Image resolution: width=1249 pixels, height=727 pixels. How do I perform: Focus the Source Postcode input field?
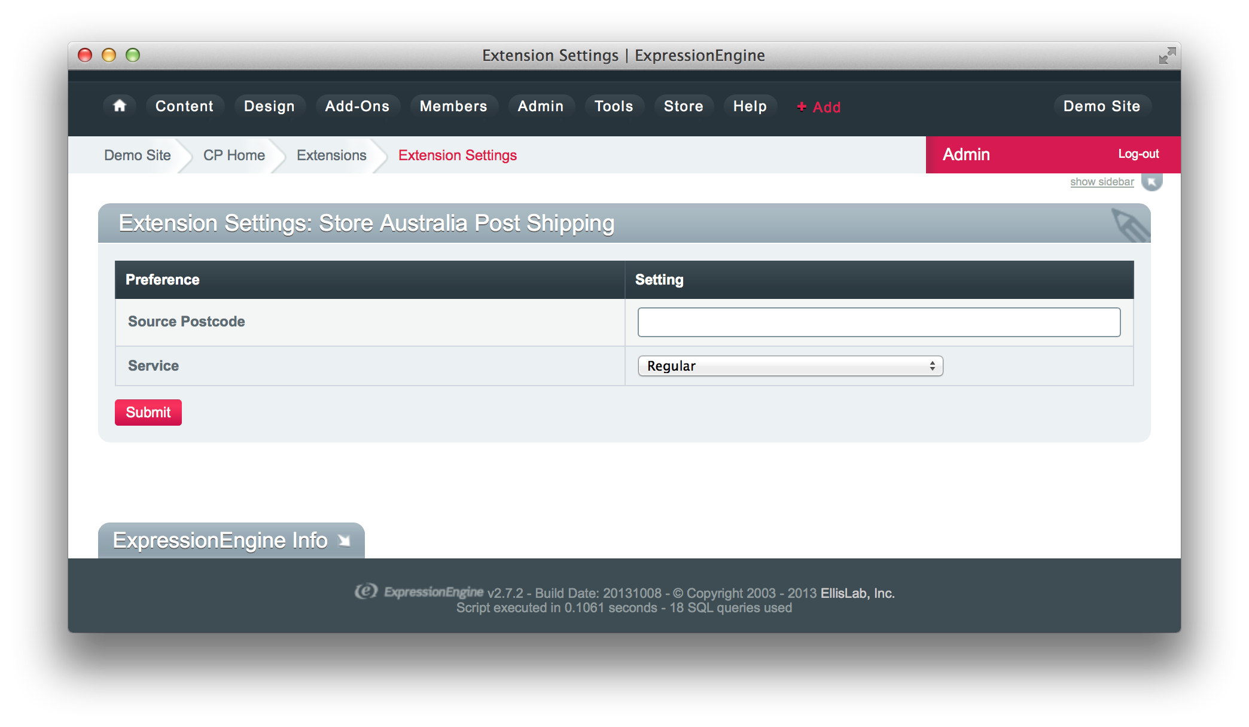point(879,322)
